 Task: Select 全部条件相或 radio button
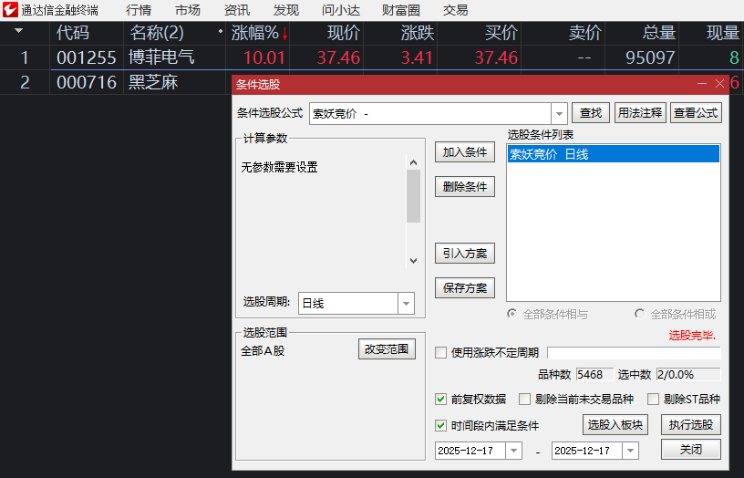(640, 314)
